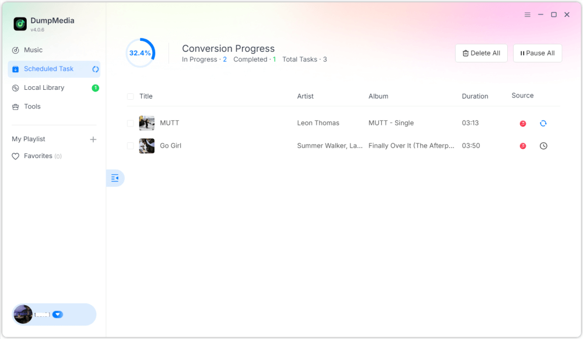Click the MUTT album cover thumbnail

[147, 123]
